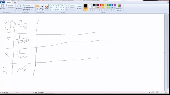The width and height of the screenshot is (170, 95).
Task: Choose the Polygon shape
Action: tap(62, 5)
